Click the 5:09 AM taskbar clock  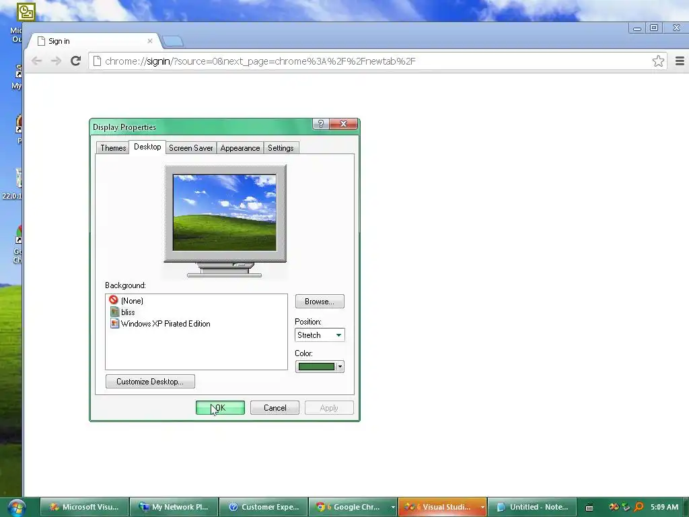pos(664,507)
